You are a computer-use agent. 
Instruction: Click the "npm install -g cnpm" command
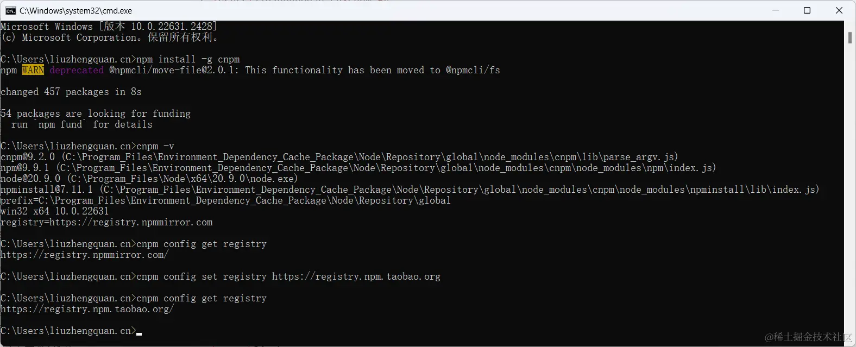click(x=188, y=59)
